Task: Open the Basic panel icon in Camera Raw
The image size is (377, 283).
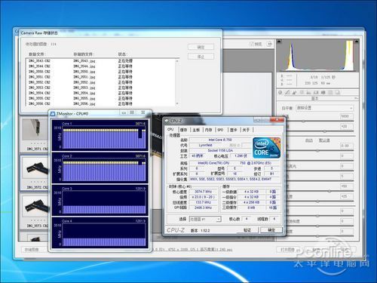Action: (x=280, y=92)
